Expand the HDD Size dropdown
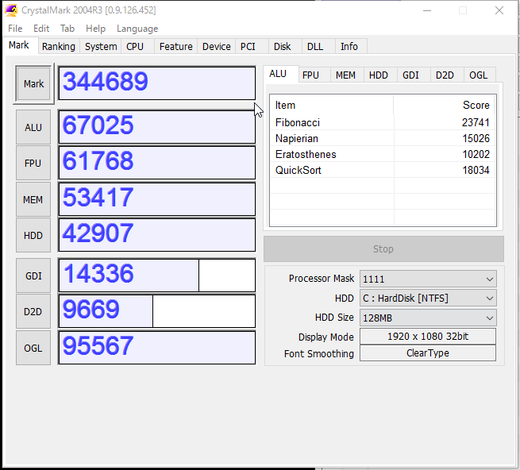The width and height of the screenshot is (520, 470). click(x=428, y=318)
